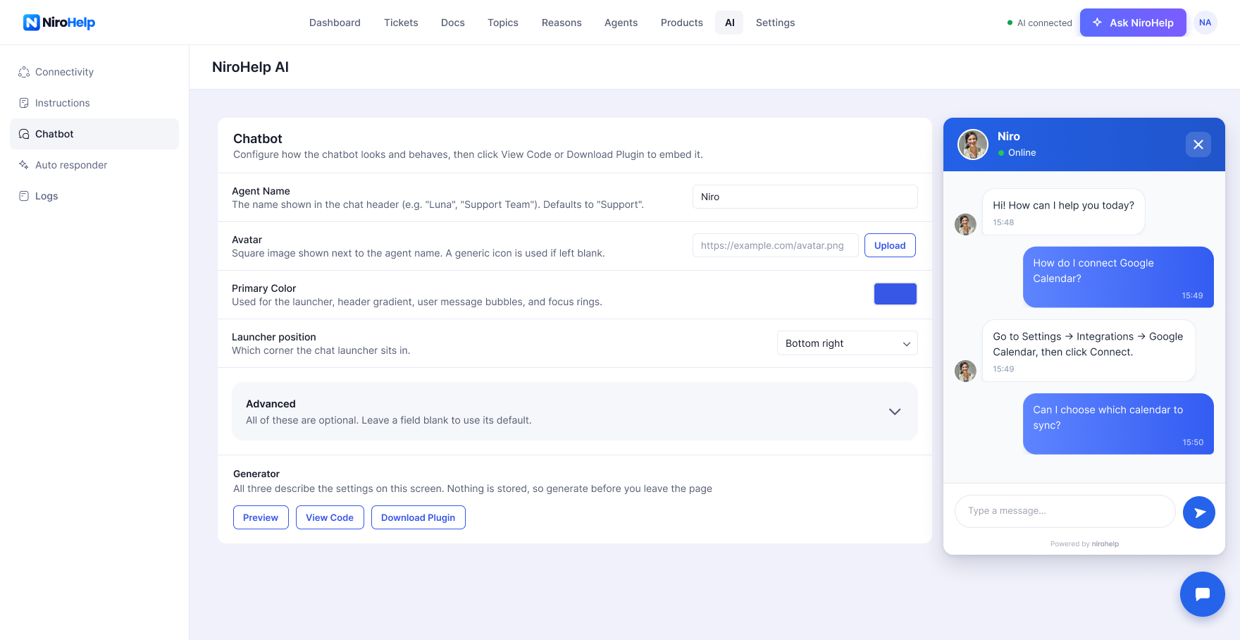1240x640 pixels.
Task: Click avatar beside 'Go to Settings' message
Action: pyautogui.click(x=965, y=371)
